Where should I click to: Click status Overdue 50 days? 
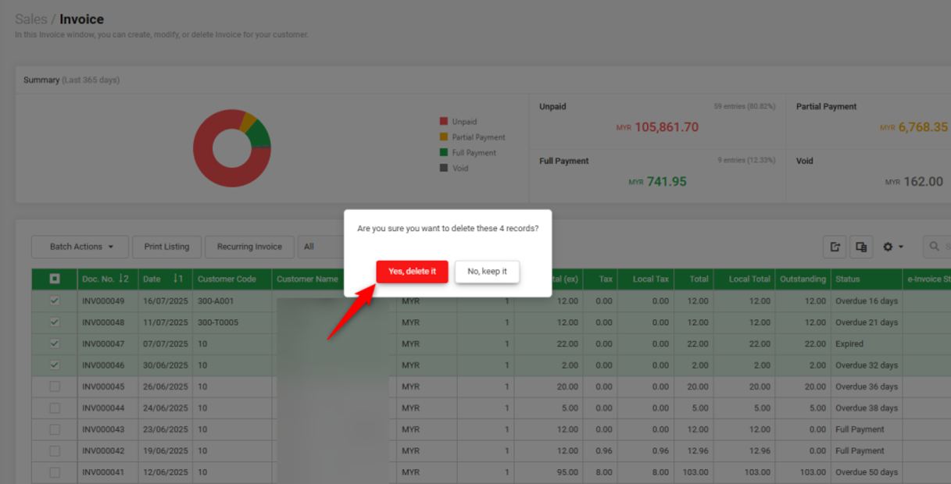867,472
